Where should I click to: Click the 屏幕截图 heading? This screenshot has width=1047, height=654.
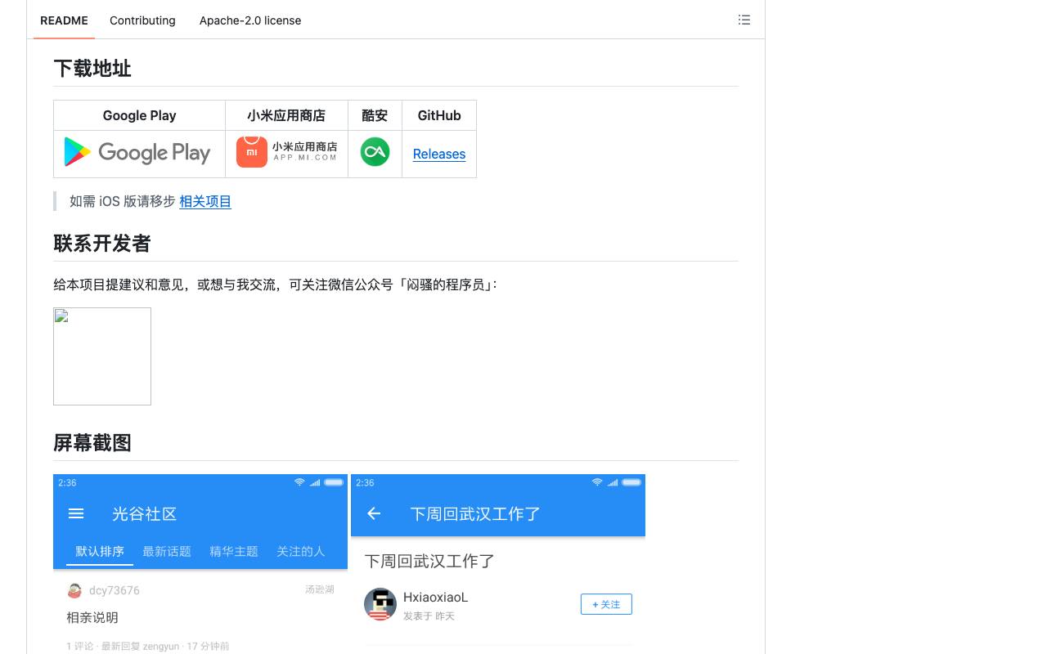pos(92,443)
